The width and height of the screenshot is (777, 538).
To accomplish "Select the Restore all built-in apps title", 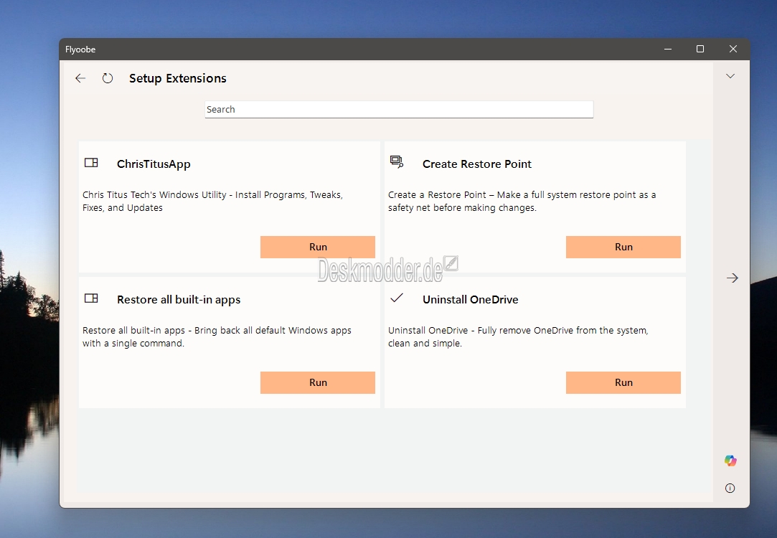I will point(179,300).
